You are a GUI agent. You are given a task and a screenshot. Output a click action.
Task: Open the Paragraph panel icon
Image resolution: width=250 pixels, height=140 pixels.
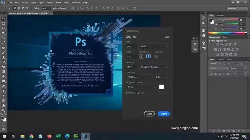tap(195, 44)
